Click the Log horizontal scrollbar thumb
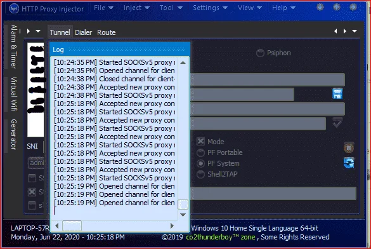This screenshot has height=249, width=371. pyautogui.click(x=72, y=225)
